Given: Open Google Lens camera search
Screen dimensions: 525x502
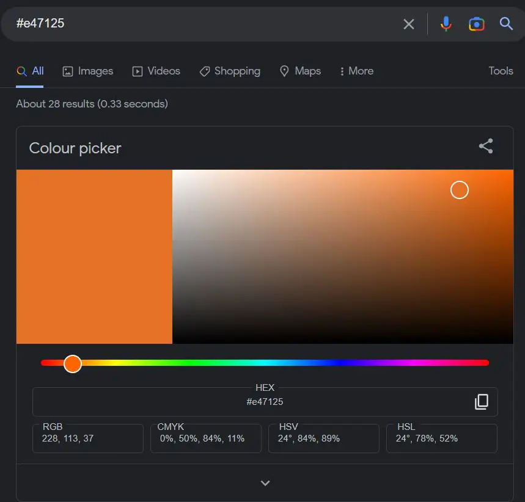Looking at the screenshot, I should point(477,24).
